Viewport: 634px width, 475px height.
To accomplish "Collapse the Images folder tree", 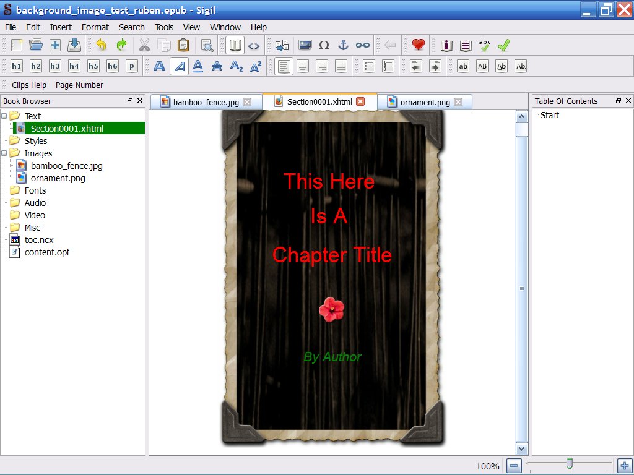I will point(4,153).
